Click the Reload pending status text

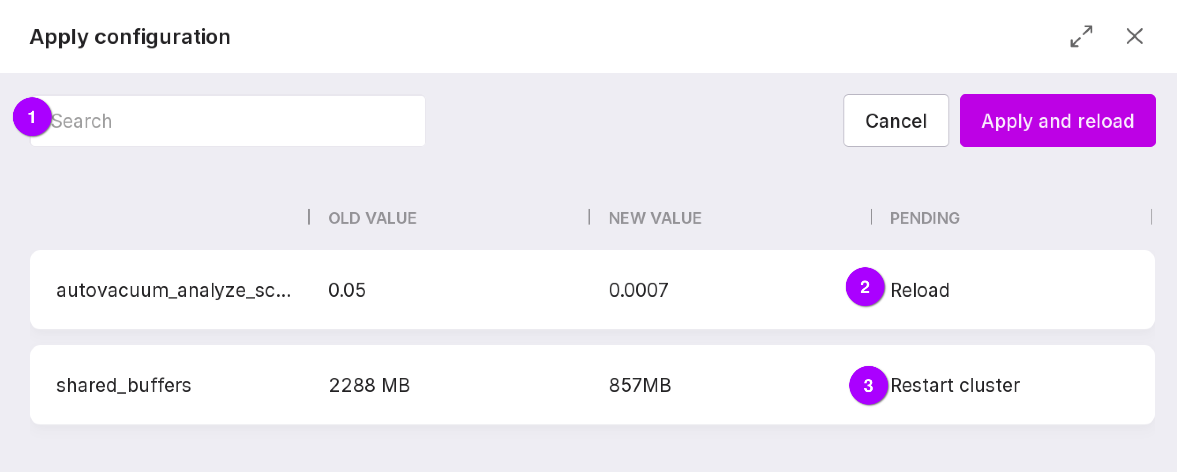tap(920, 290)
